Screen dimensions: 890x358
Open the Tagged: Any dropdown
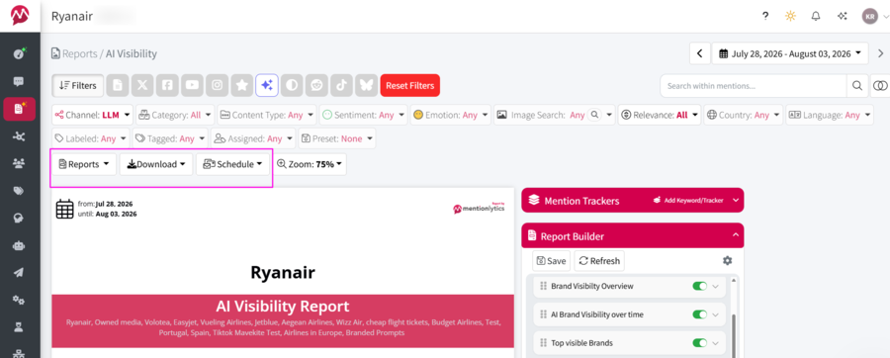click(x=170, y=137)
